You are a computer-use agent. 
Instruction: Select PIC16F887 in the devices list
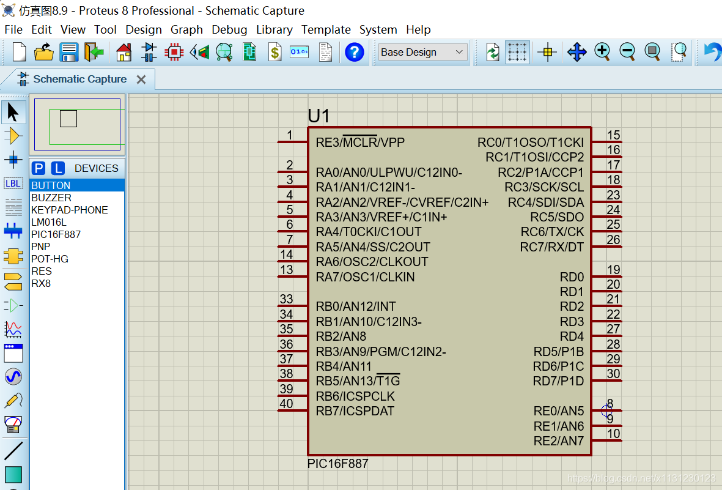pos(77,234)
